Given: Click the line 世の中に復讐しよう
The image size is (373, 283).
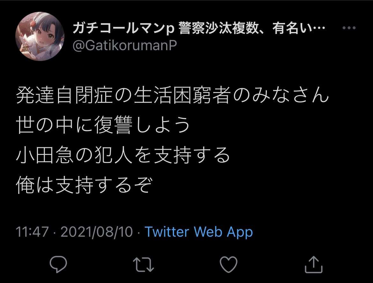Looking at the screenshot, I should pos(103,125).
